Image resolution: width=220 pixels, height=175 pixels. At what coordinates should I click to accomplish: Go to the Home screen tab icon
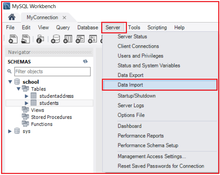click(x=12, y=17)
